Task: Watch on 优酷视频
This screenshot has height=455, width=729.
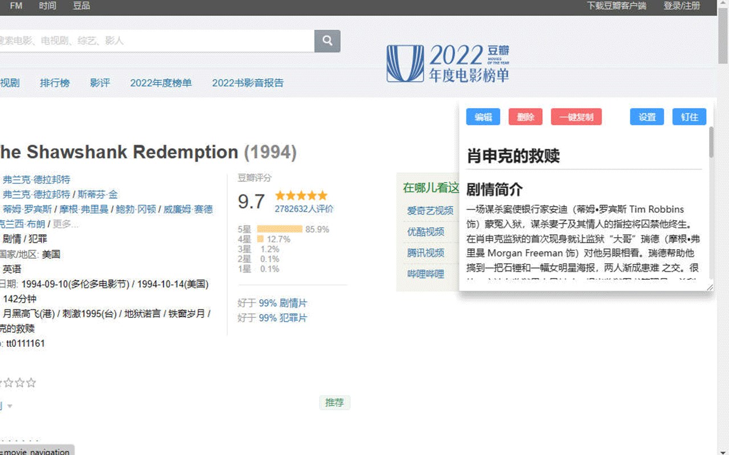Action: 425,231
